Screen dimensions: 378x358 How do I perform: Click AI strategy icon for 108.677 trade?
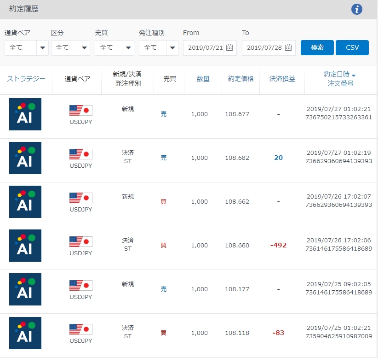pos(25,114)
